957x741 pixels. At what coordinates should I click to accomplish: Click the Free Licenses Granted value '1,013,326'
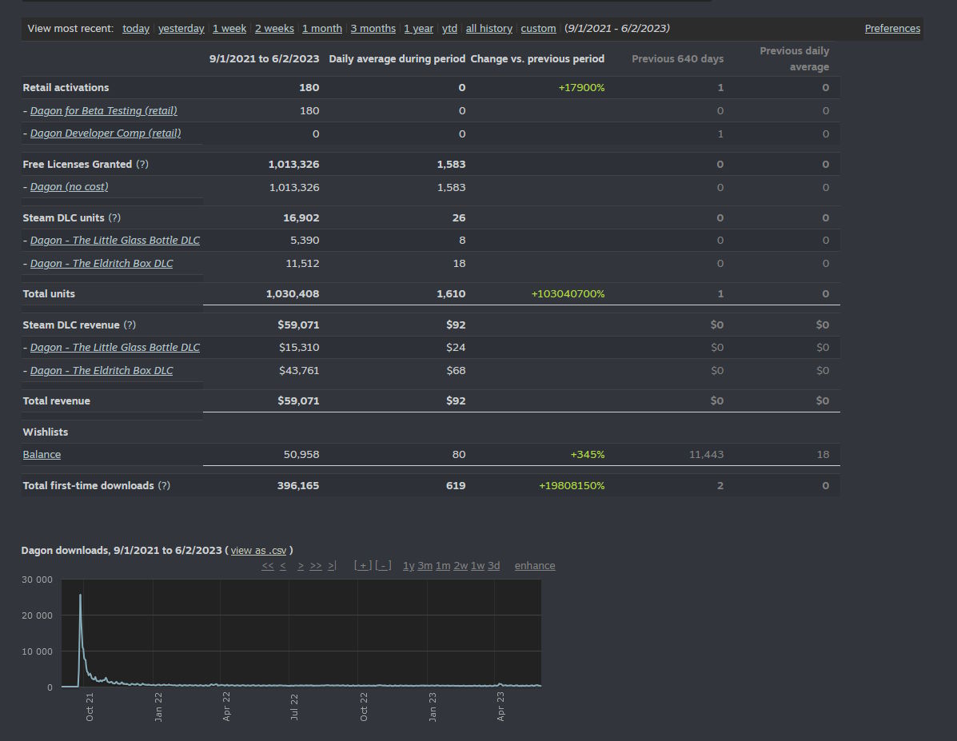[293, 164]
